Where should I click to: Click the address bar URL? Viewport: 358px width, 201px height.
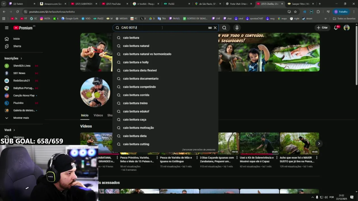point(52,12)
